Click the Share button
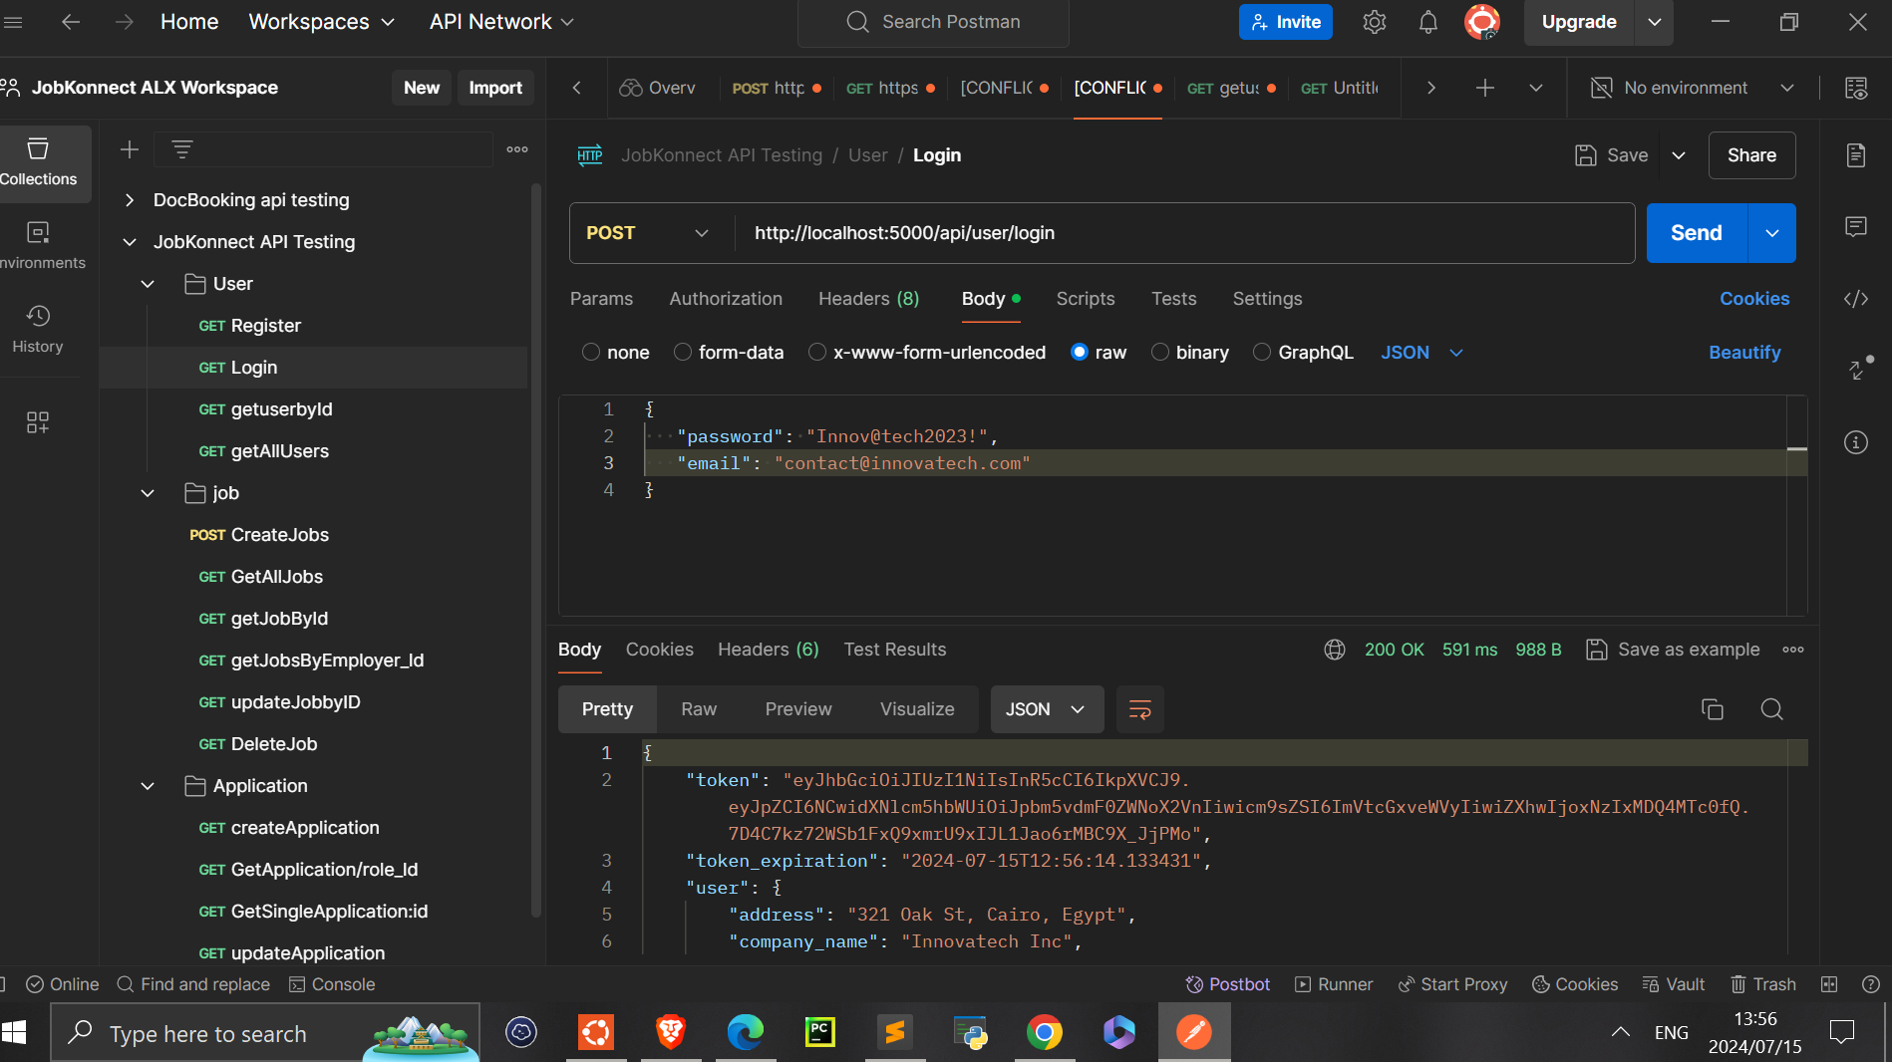1892x1062 pixels. point(1751,155)
